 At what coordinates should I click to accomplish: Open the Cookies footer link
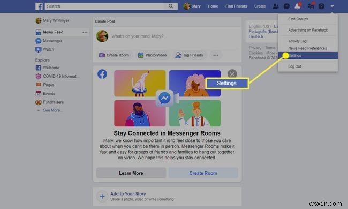256,53
